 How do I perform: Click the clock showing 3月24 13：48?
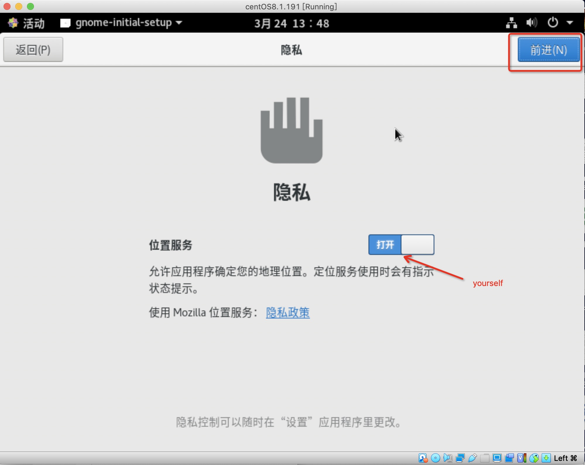(292, 23)
